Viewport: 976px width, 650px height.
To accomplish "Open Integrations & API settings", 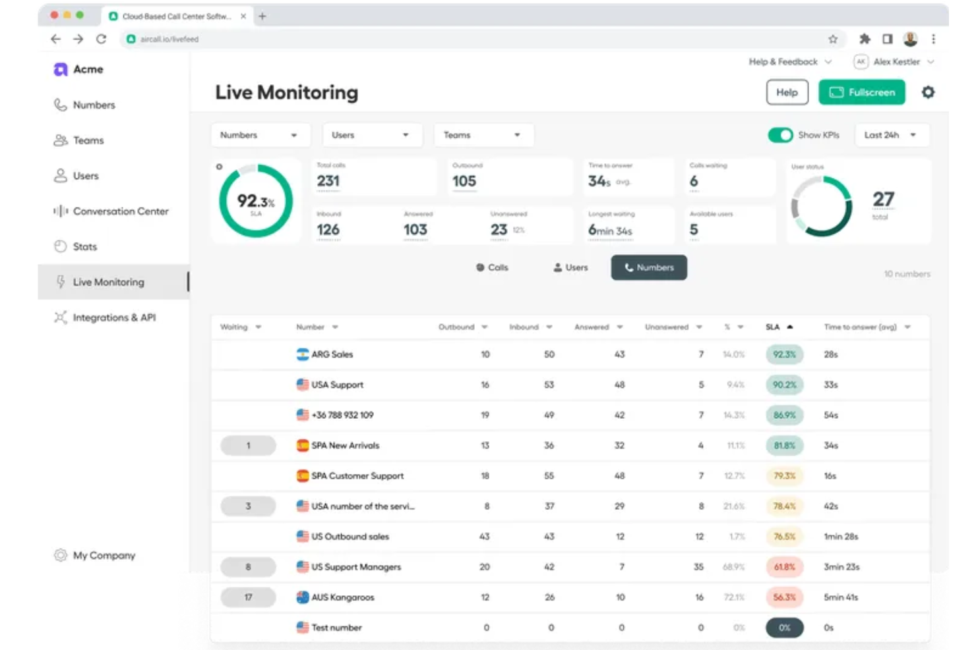I will click(115, 317).
